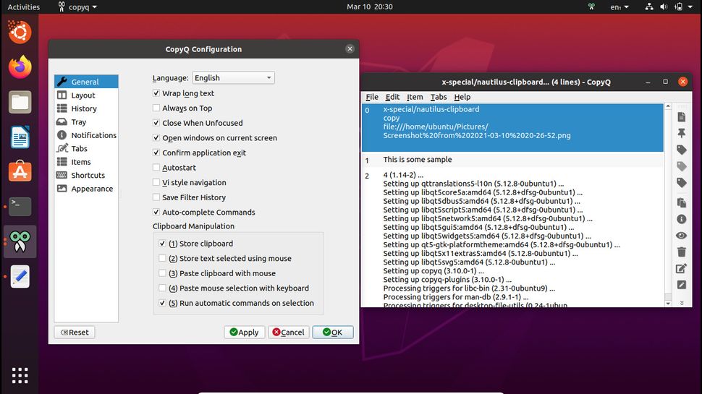The height and width of the screenshot is (394, 702).
Task: Open the Activities overview
Action: 24,7
